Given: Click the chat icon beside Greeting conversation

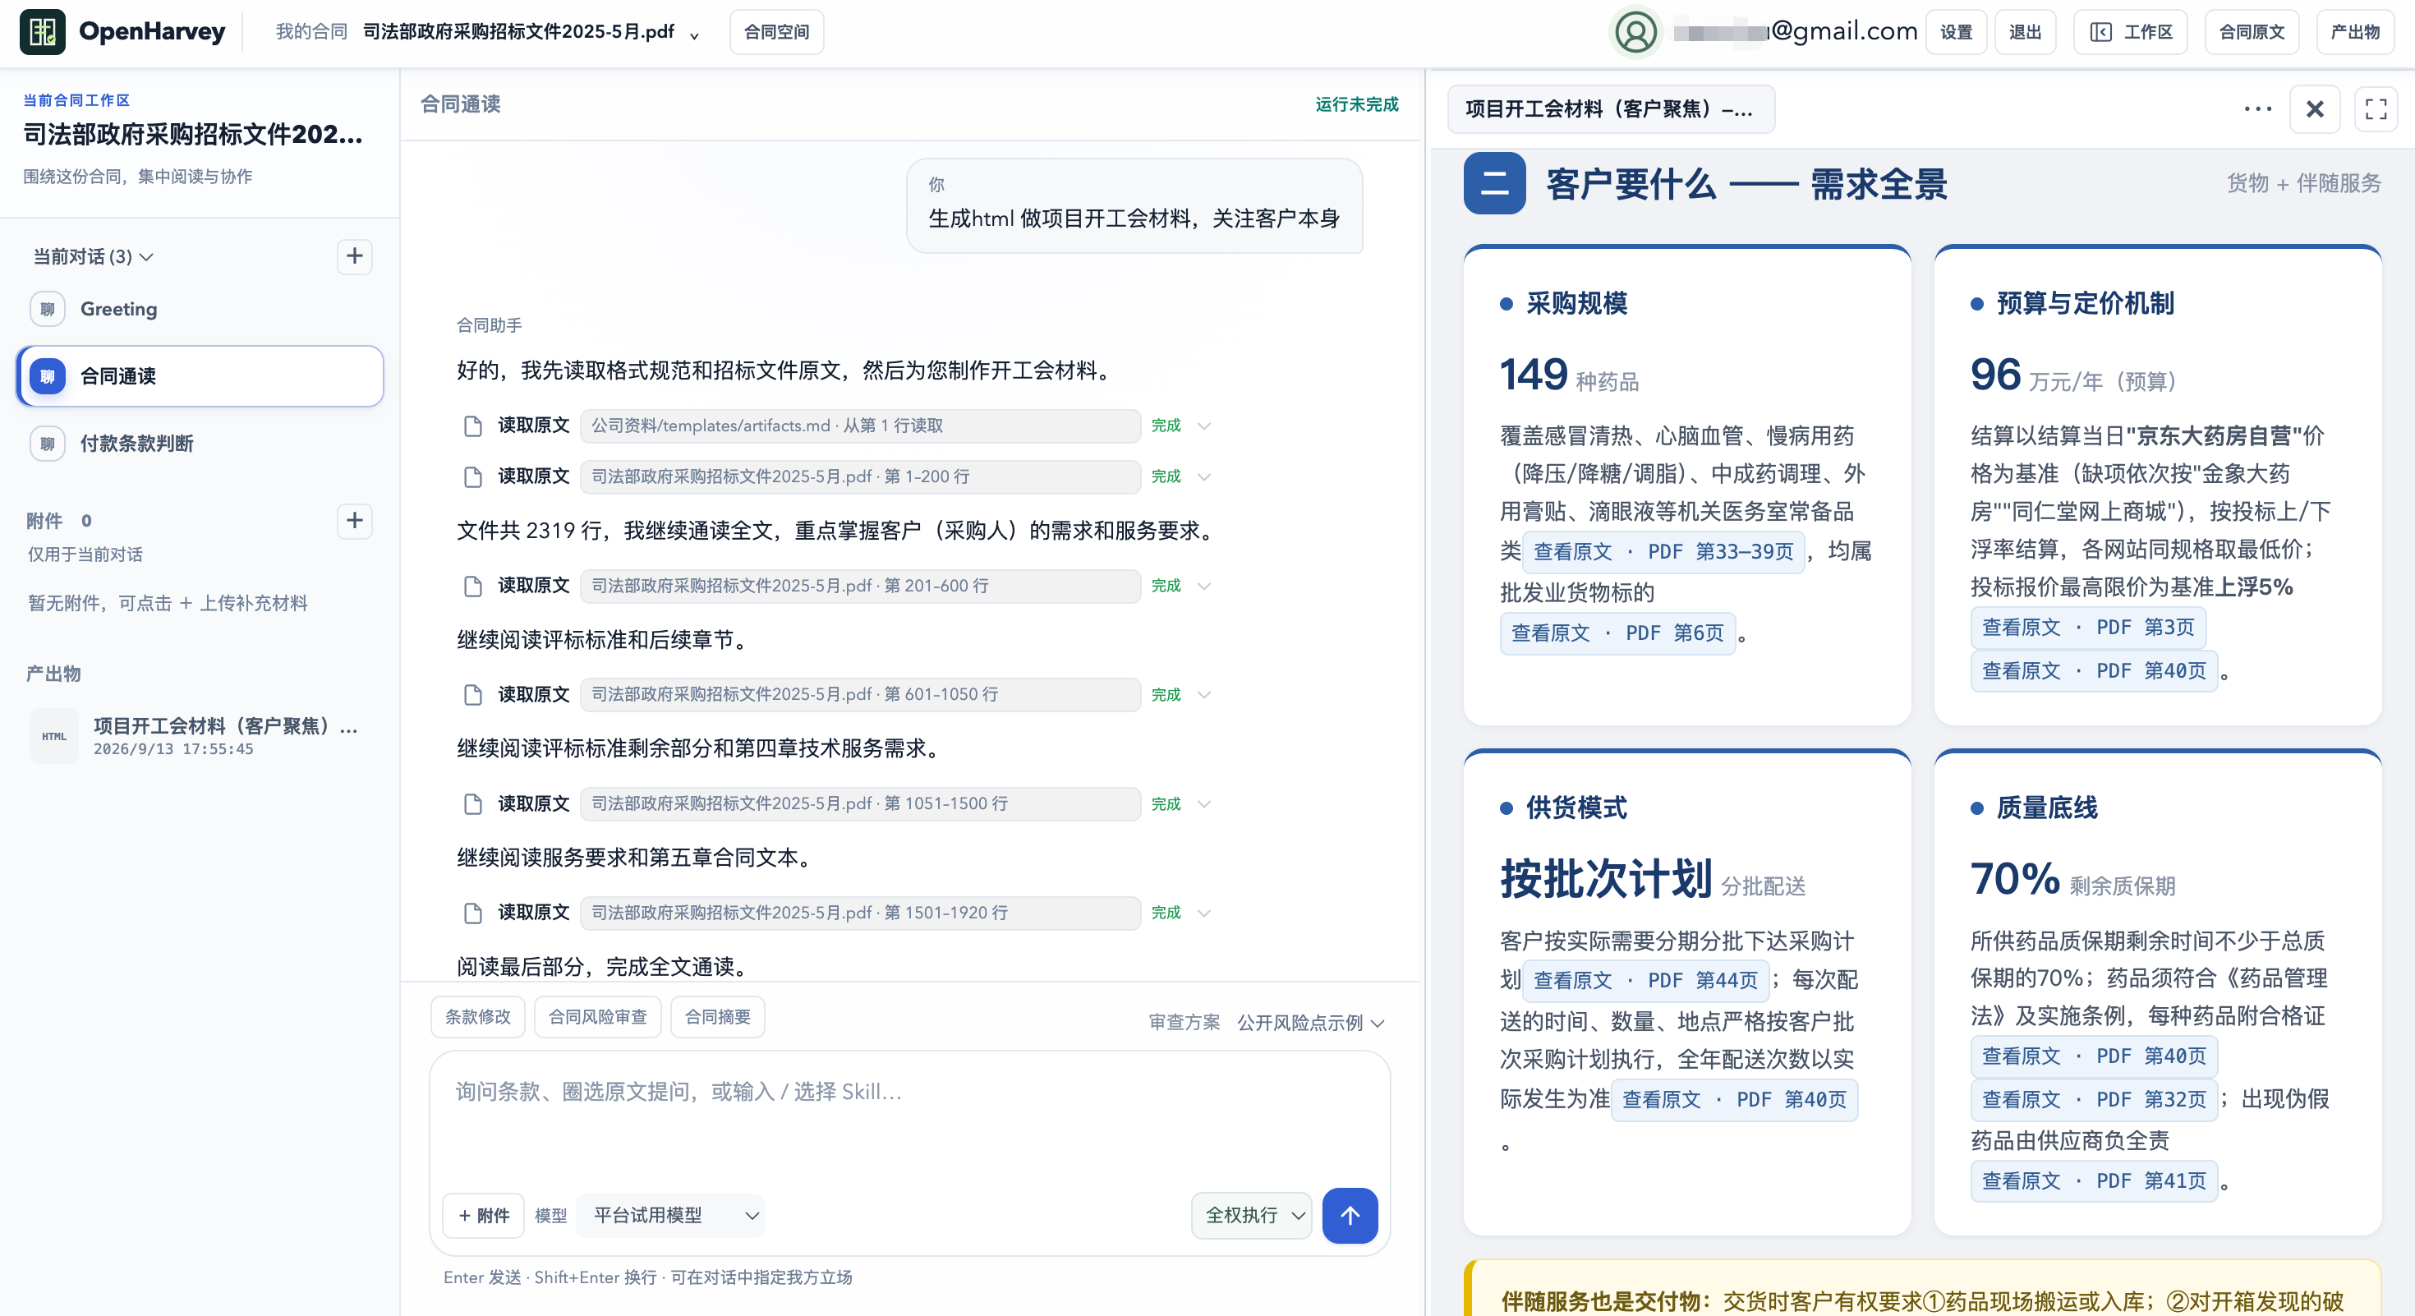Looking at the screenshot, I should click(48, 308).
